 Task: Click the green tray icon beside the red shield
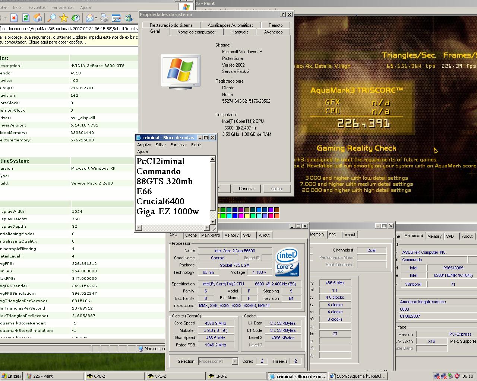[x=450, y=376]
